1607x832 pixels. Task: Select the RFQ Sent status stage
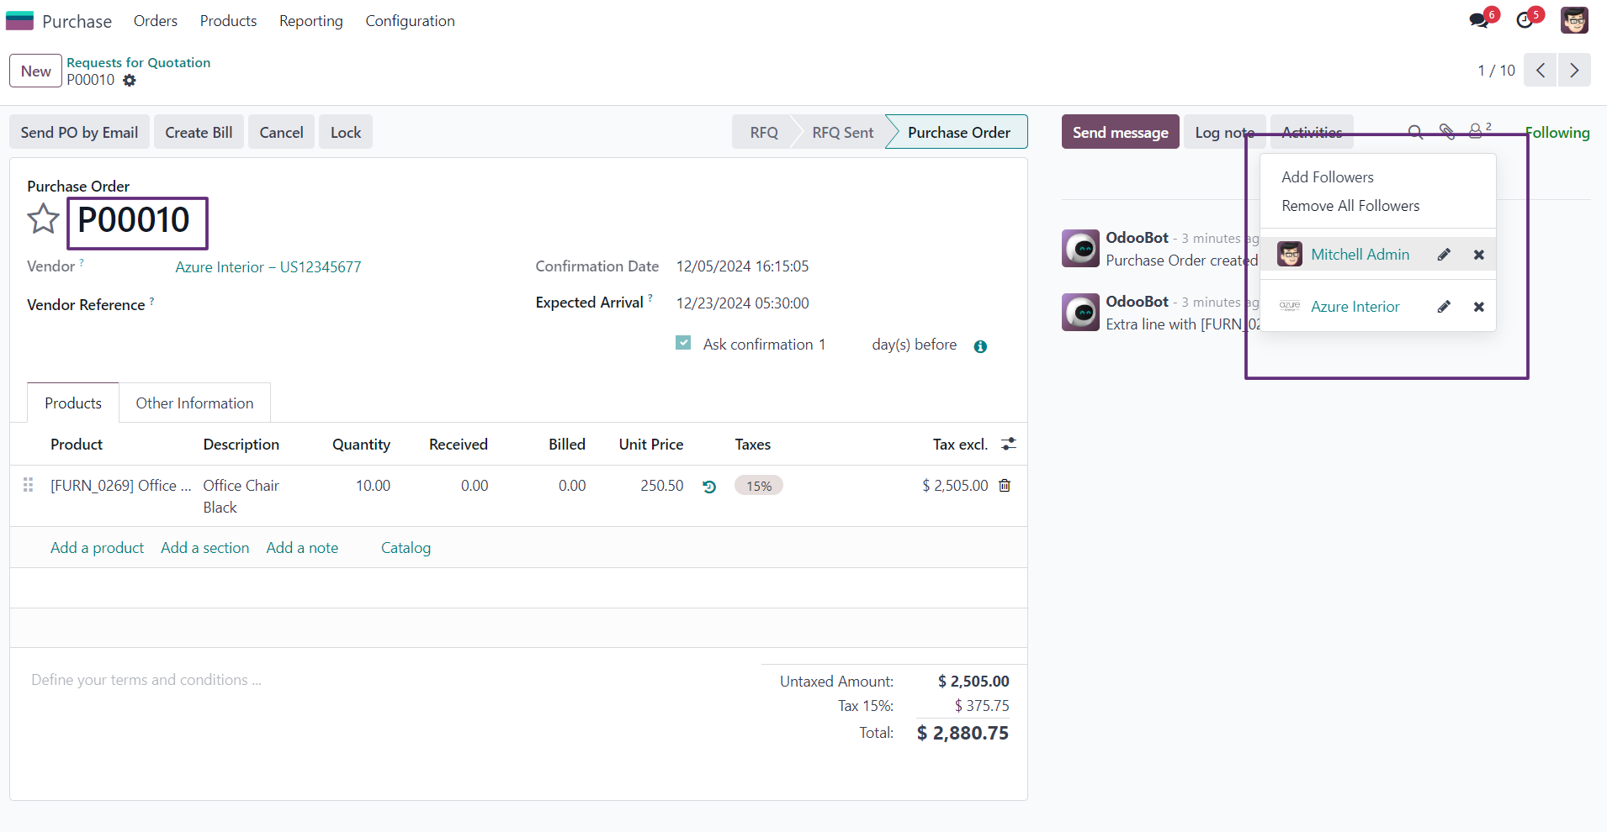[842, 132]
